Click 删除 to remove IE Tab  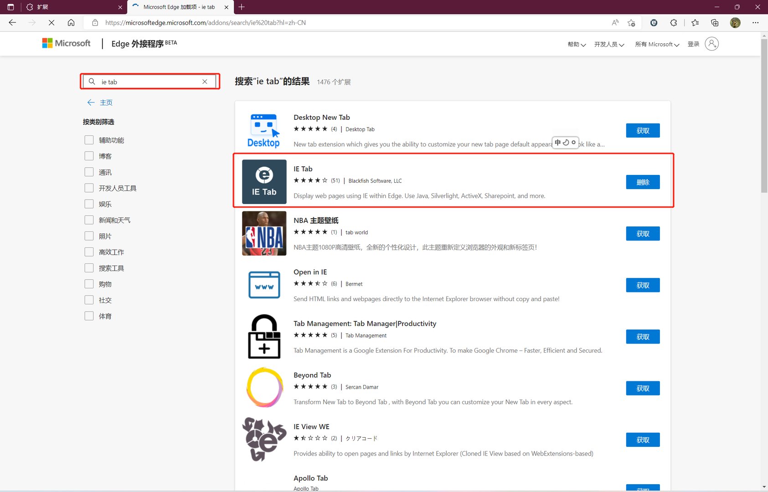[643, 182]
